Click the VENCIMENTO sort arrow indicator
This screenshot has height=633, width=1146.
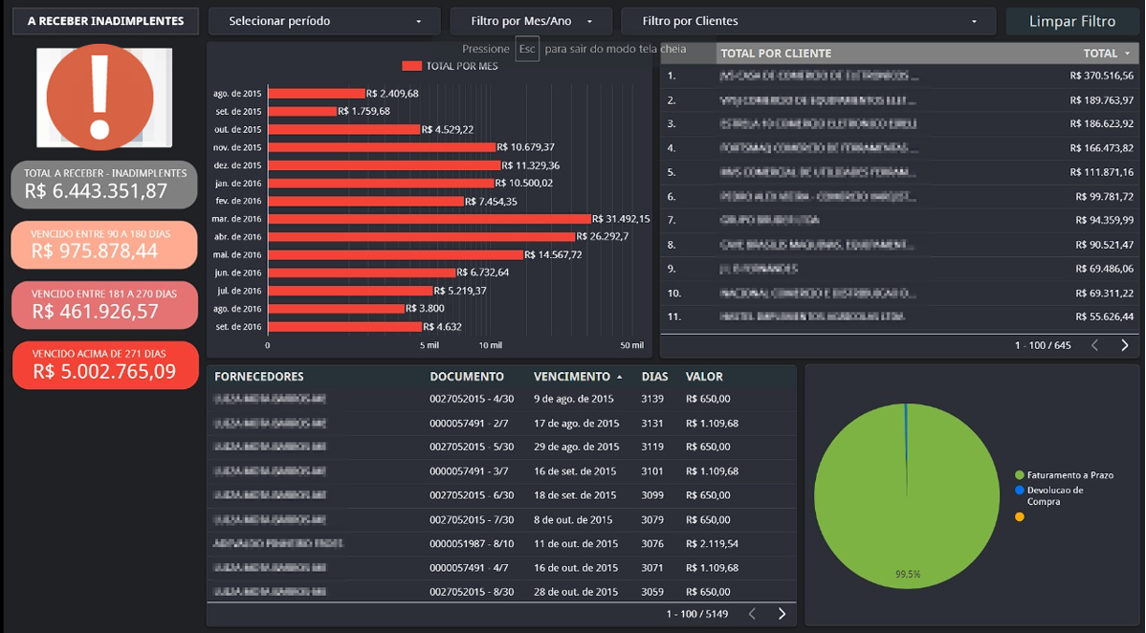(620, 377)
